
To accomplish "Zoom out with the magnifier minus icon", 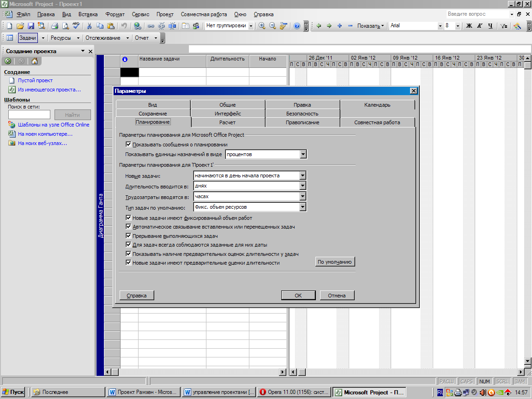I will point(272,26).
